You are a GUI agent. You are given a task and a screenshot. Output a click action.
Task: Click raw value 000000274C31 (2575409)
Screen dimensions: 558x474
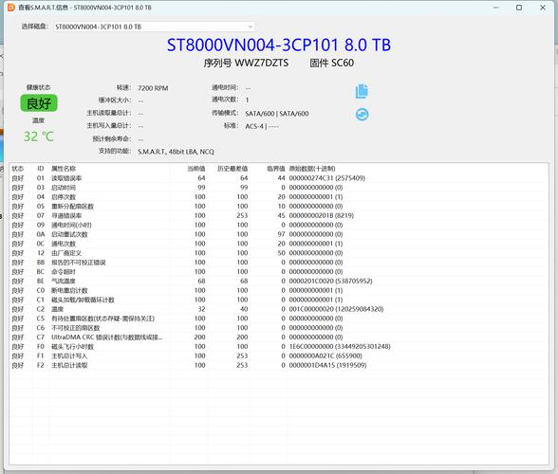pos(327,178)
